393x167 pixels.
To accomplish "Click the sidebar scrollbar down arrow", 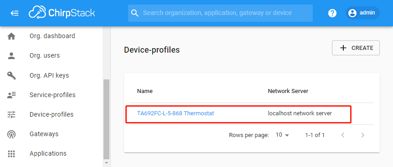I will (x=107, y=163).
